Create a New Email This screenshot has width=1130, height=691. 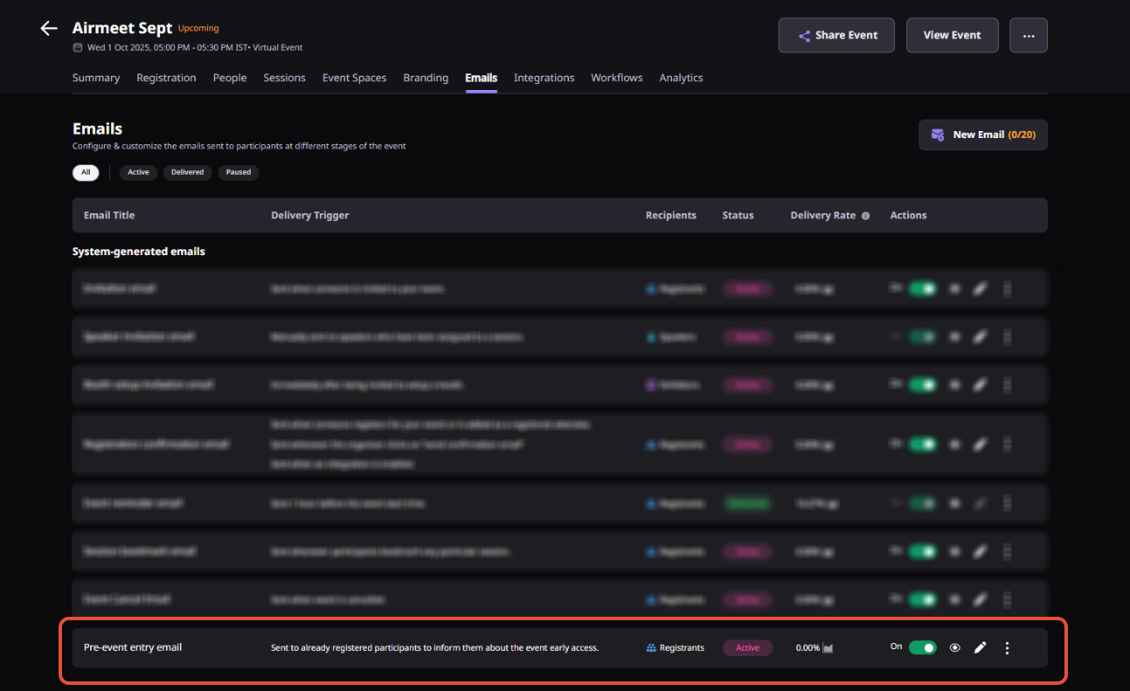click(982, 135)
